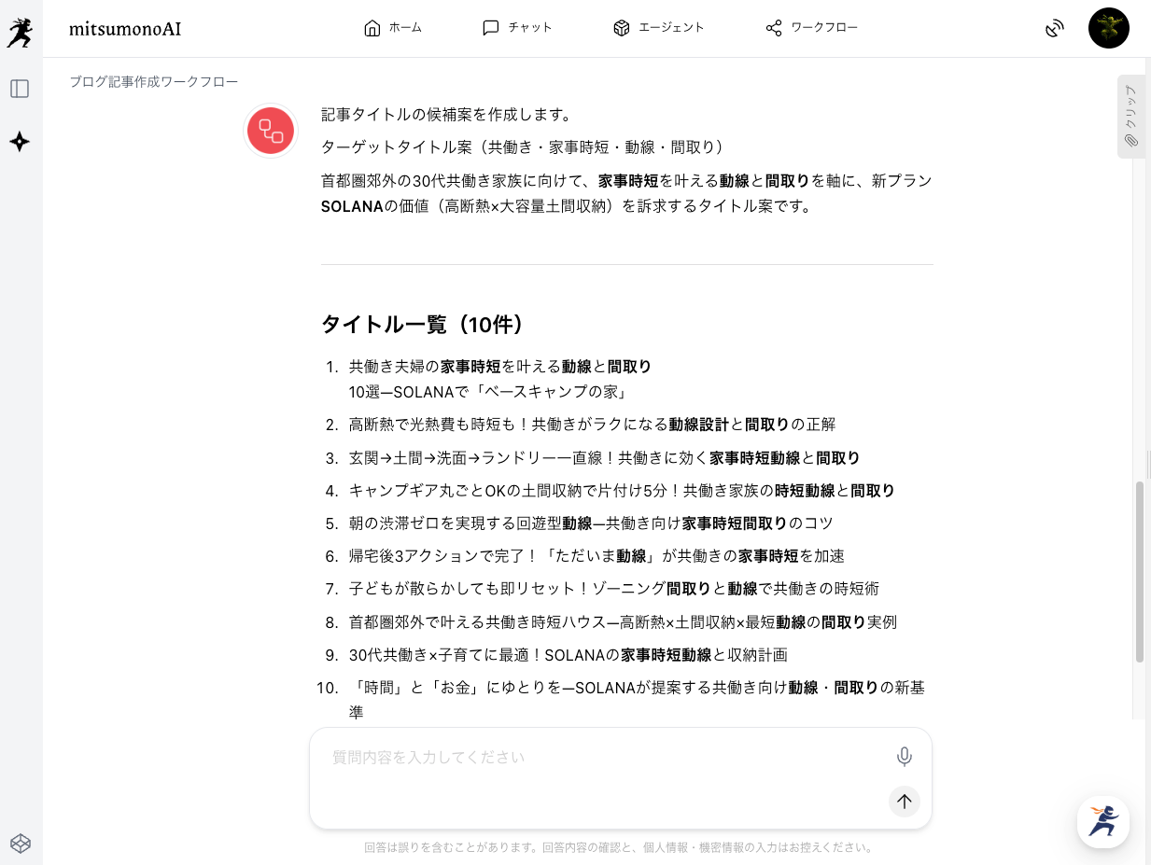This screenshot has width=1151, height=865.
Task: Click the cube icon at sidebar bottom
Action: (20, 844)
